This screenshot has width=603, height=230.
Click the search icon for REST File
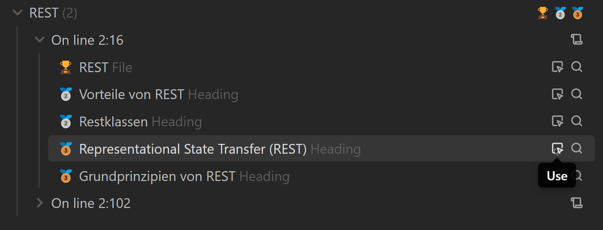576,67
